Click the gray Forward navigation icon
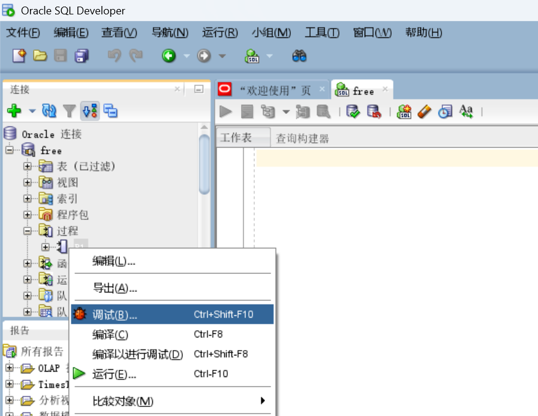This screenshot has width=538, height=416. pos(204,56)
